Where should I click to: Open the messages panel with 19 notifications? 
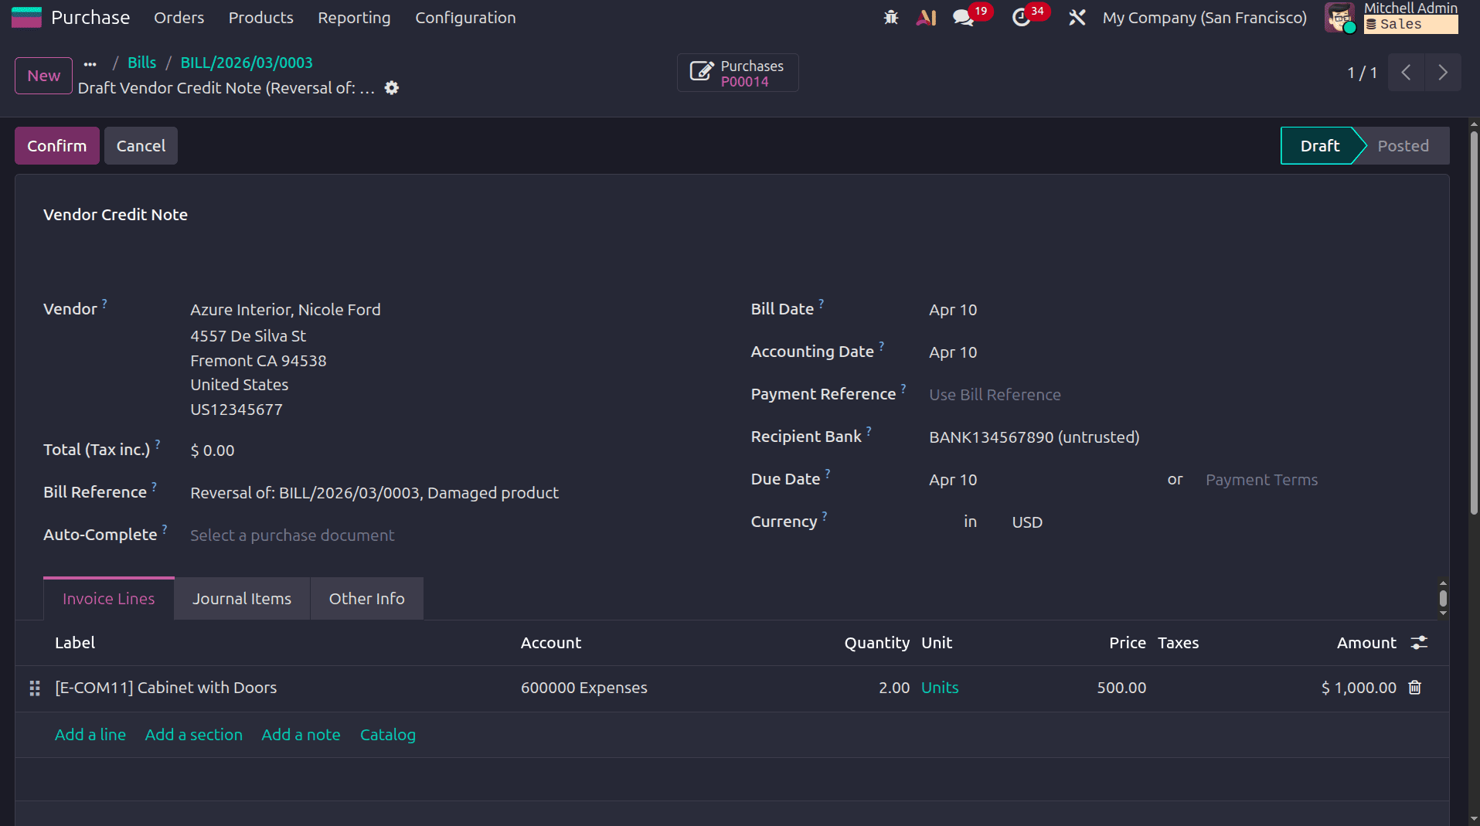click(964, 17)
